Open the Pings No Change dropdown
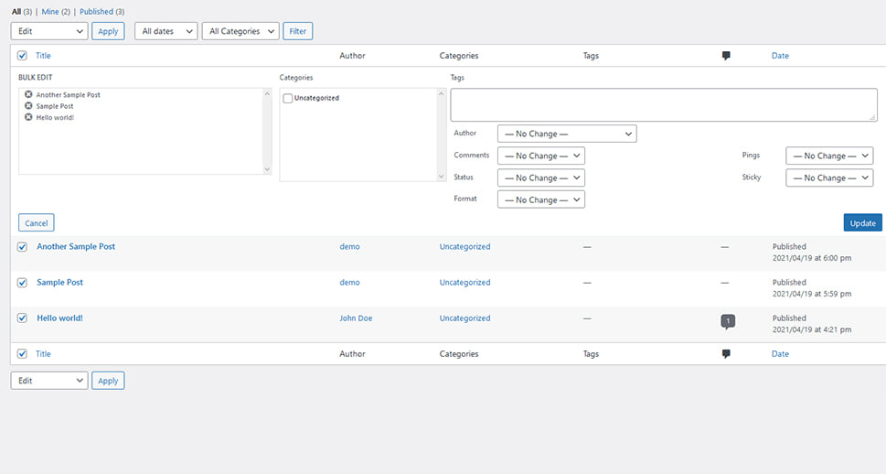The height and width of the screenshot is (474, 886). tap(829, 156)
